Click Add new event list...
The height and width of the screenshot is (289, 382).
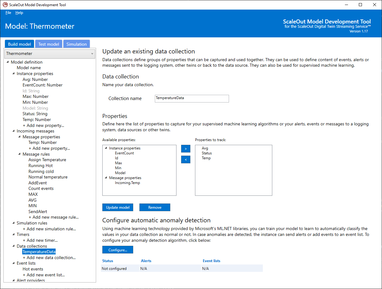pyautogui.click(x=44, y=275)
